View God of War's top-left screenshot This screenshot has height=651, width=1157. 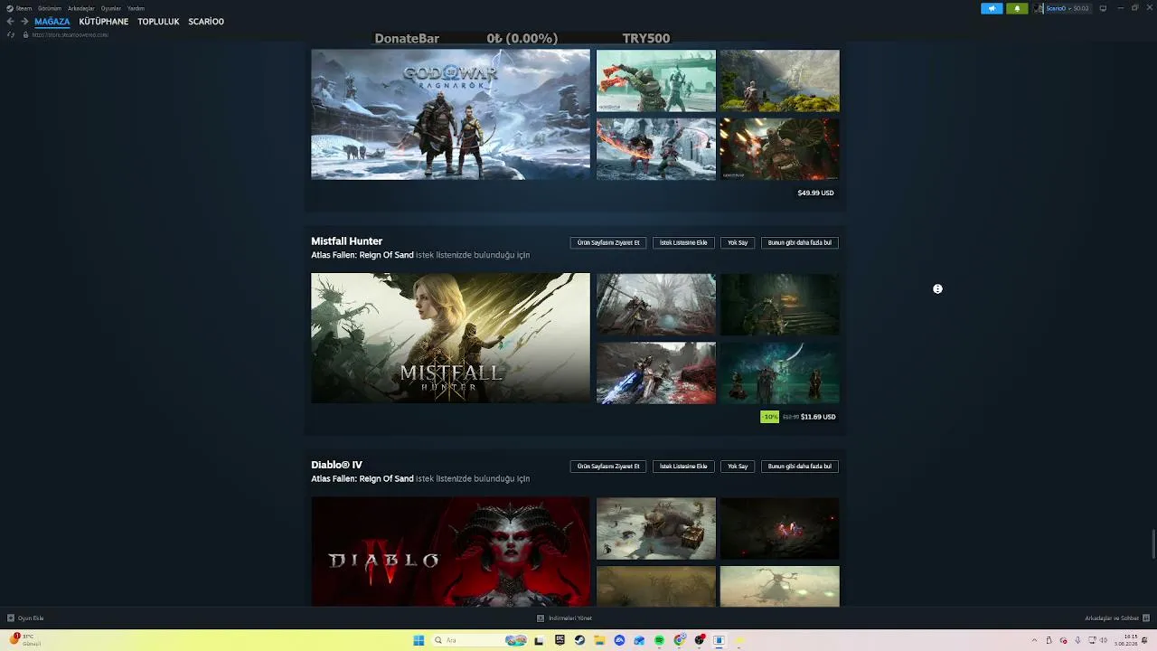pyautogui.click(x=656, y=80)
